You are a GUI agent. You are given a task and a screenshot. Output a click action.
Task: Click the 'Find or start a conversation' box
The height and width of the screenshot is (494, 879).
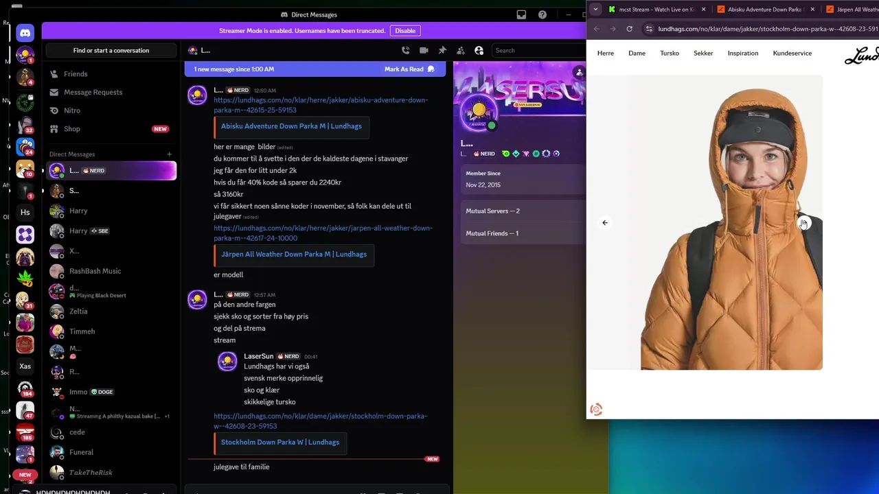point(111,50)
